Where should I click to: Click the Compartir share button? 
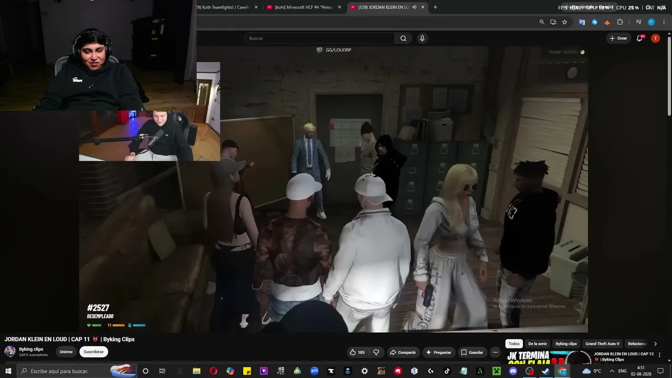(x=403, y=352)
